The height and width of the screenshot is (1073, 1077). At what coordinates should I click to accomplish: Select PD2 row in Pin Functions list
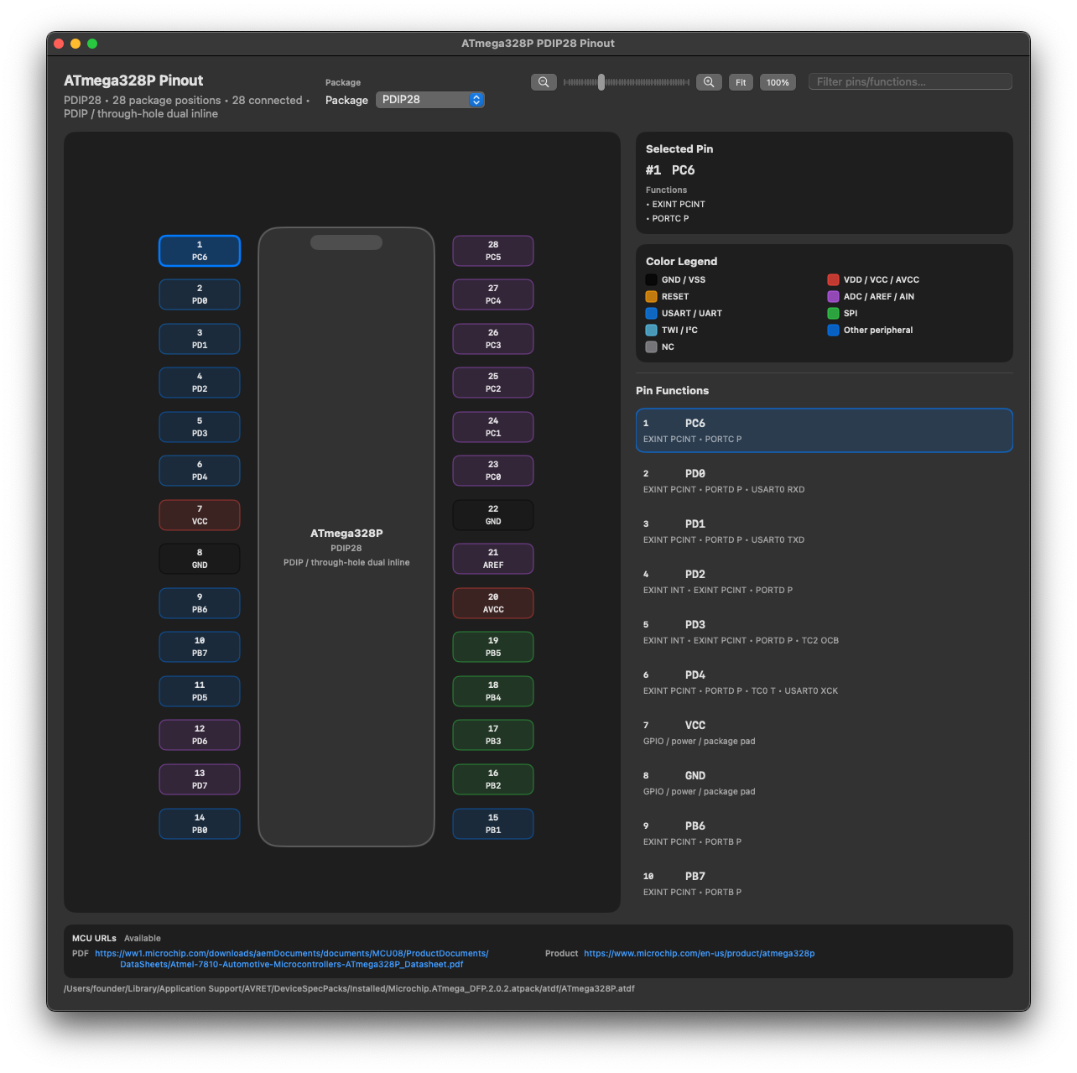[824, 581]
